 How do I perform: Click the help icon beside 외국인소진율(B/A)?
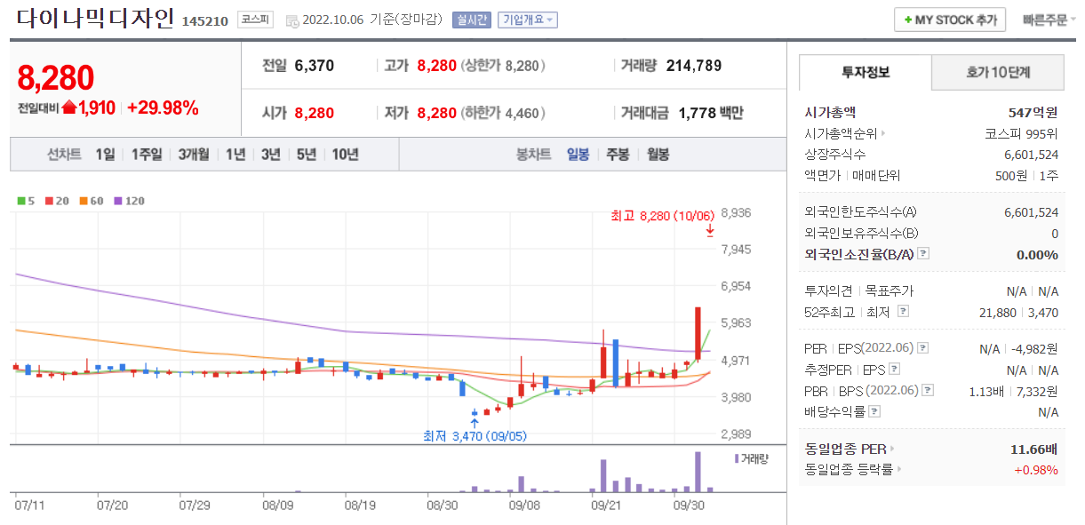(x=922, y=254)
